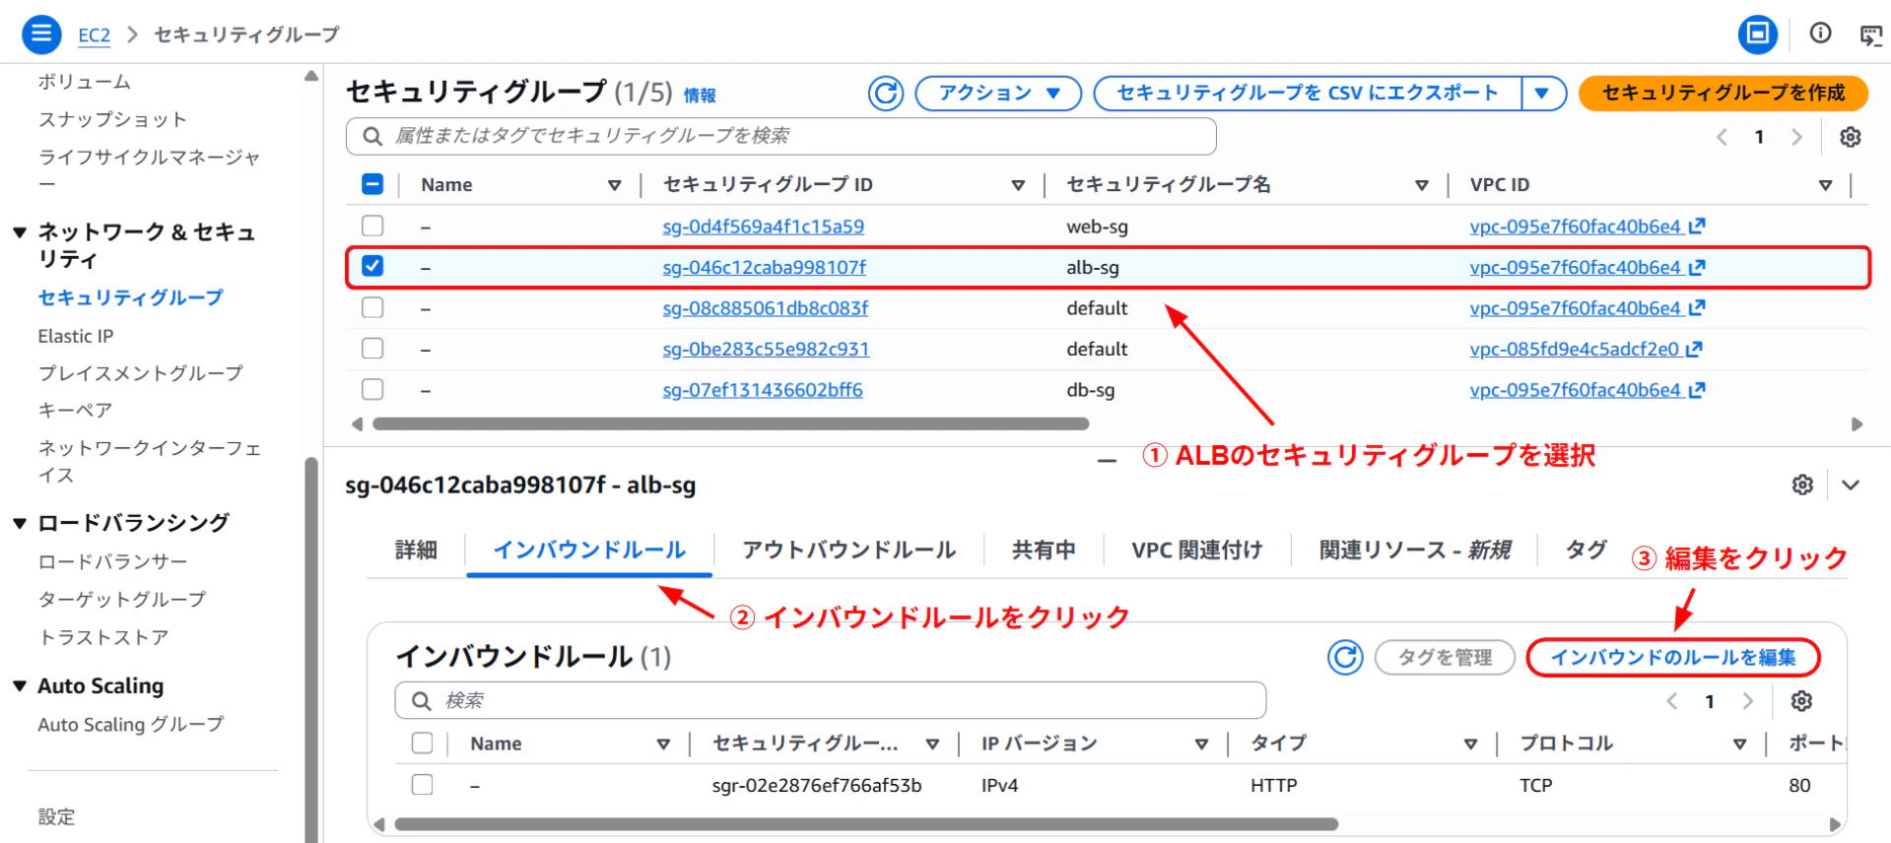Open the info panel icon in header

1820,33
